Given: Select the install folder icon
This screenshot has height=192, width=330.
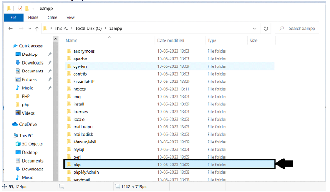Looking at the screenshot, I should coord(69,104).
